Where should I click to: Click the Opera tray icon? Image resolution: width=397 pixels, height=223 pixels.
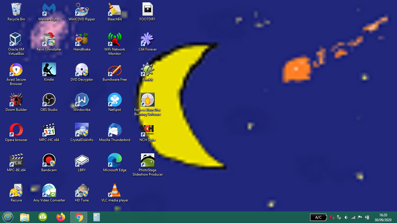coord(332,217)
